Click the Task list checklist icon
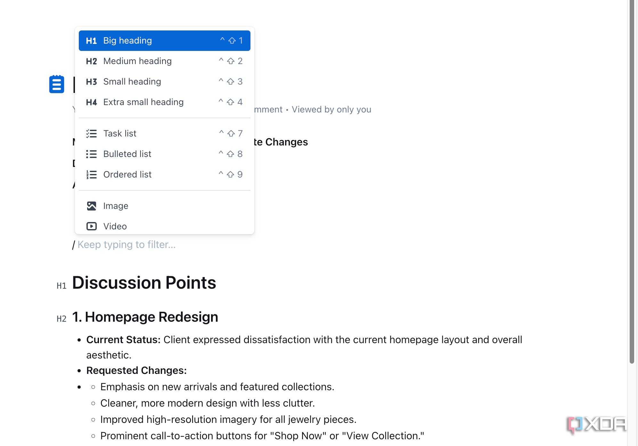This screenshot has width=638, height=446. (91, 134)
